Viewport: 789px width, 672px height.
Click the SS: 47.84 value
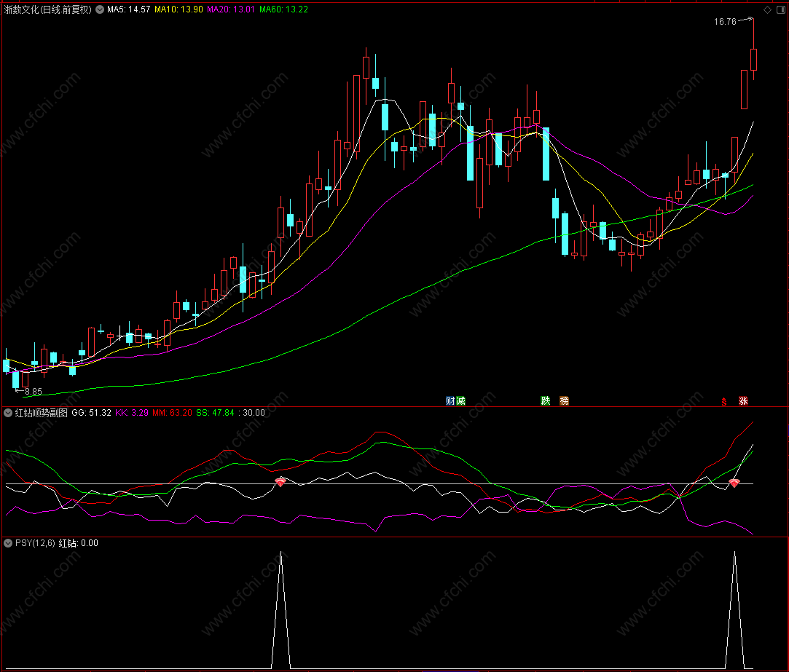click(216, 413)
